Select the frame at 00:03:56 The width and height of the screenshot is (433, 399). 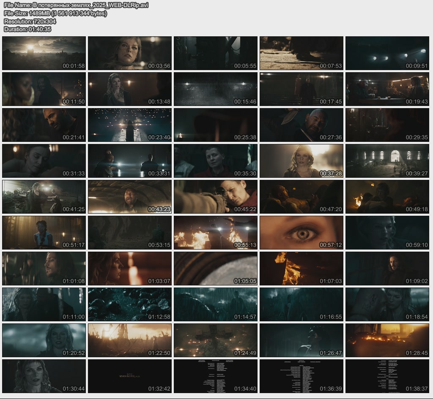[130, 53]
